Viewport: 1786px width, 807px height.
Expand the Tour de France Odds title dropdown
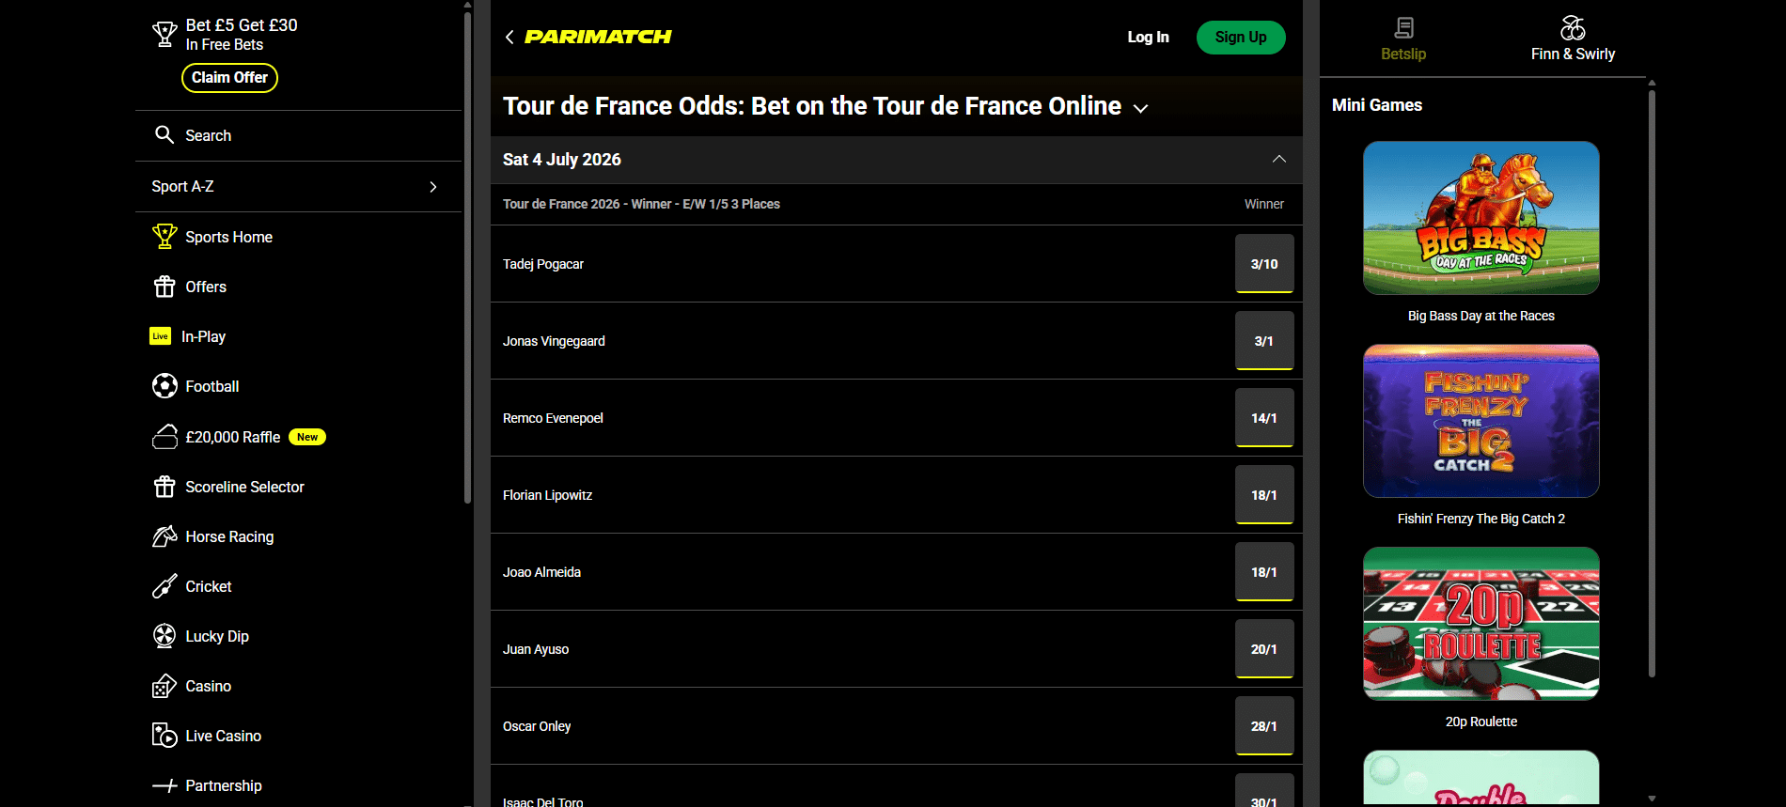1140,109
